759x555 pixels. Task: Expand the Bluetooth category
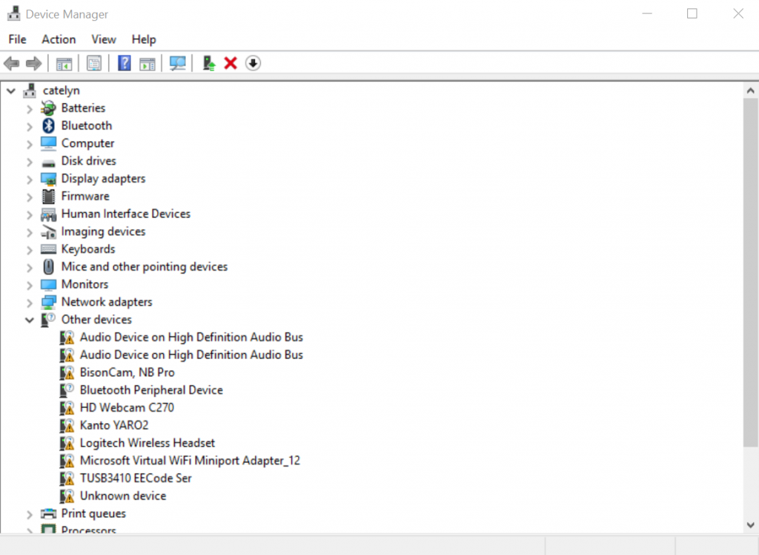pos(30,125)
